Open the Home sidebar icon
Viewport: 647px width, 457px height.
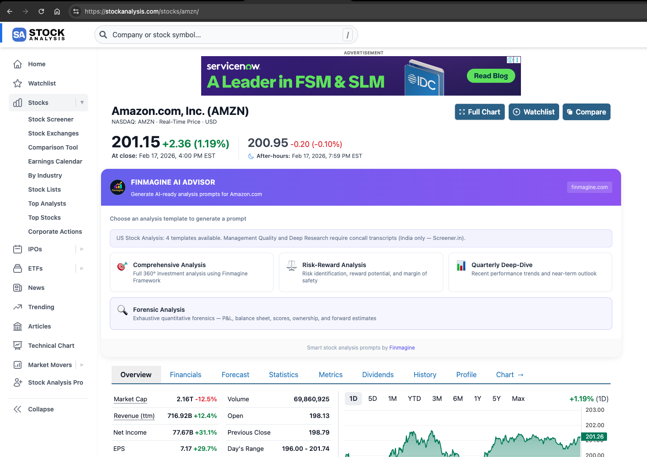pos(18,64)
